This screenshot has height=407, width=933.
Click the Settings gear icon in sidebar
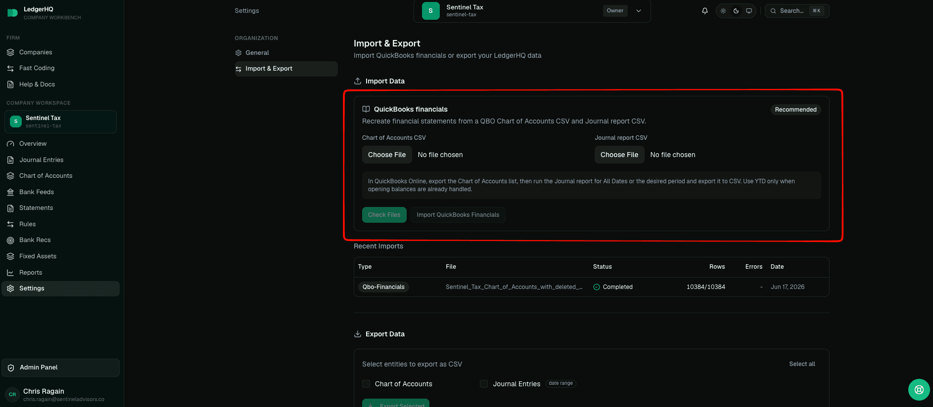pos(10,288)
